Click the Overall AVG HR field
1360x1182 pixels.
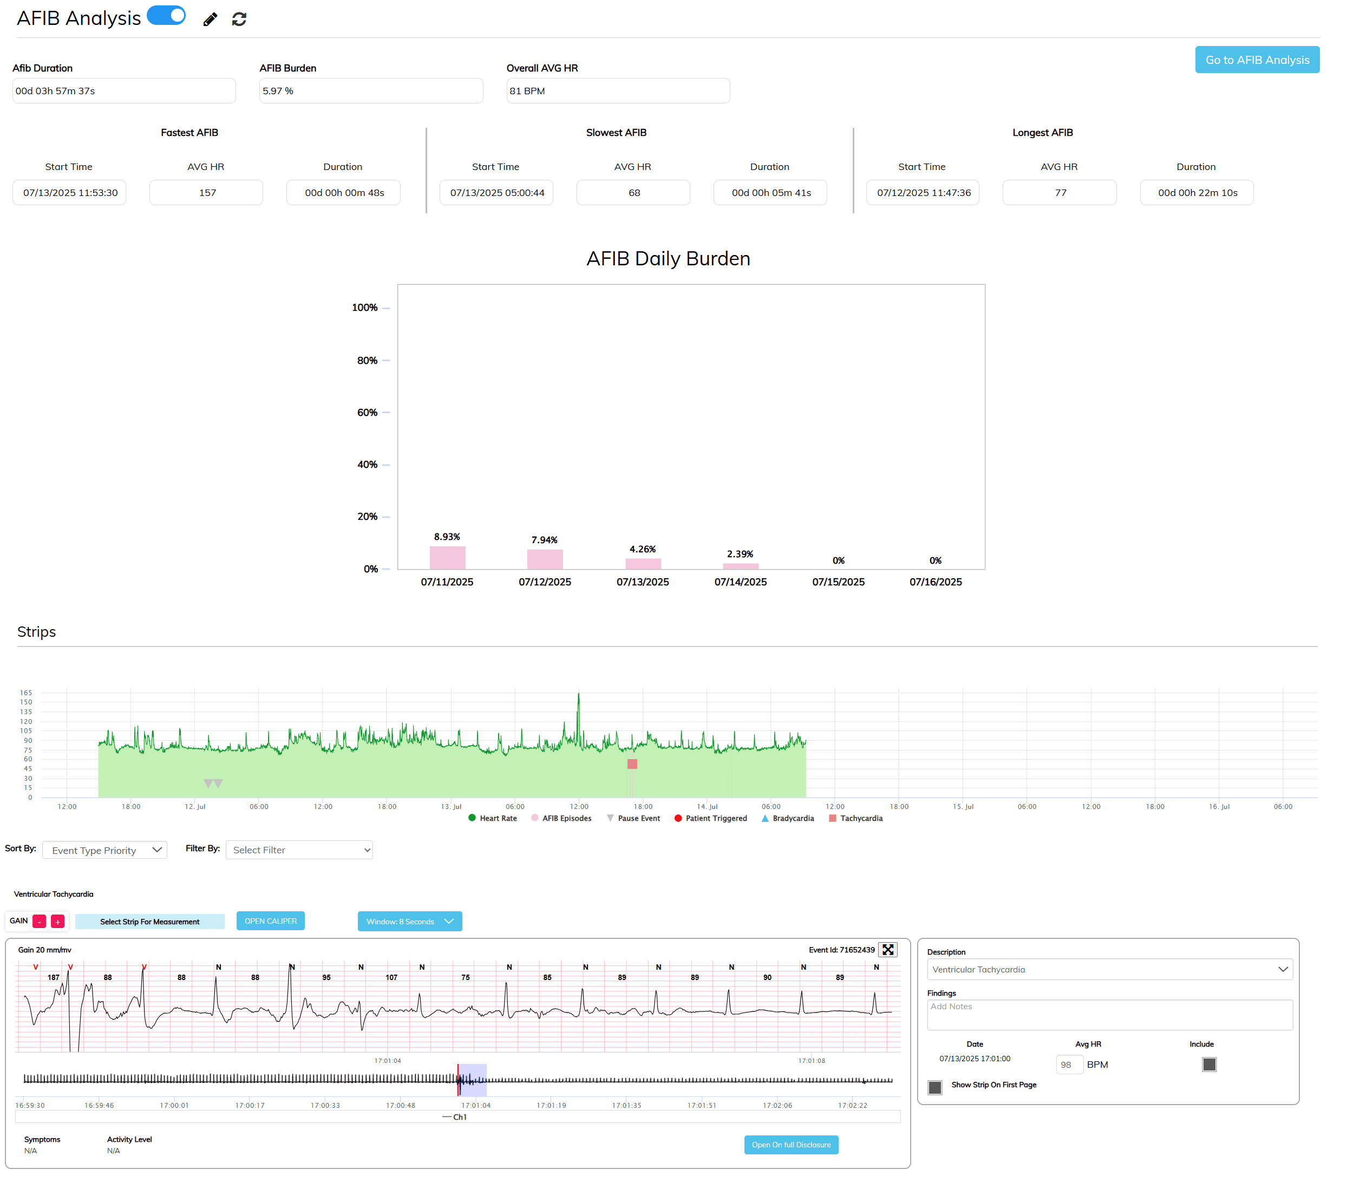617,91
